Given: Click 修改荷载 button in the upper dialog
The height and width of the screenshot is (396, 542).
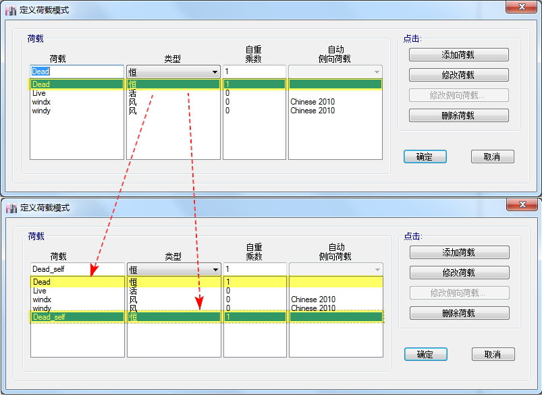Looking at the screenshot, I should (x=458, y=76).
